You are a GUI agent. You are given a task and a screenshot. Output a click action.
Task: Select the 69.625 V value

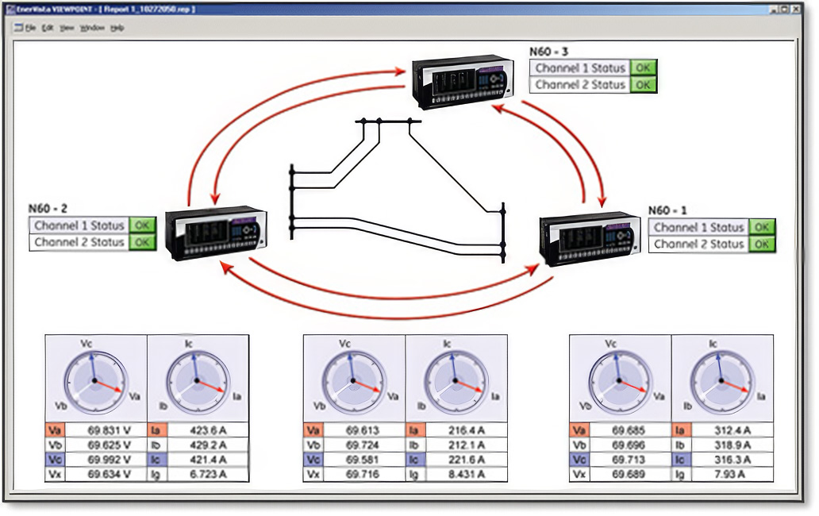(109, 445)
